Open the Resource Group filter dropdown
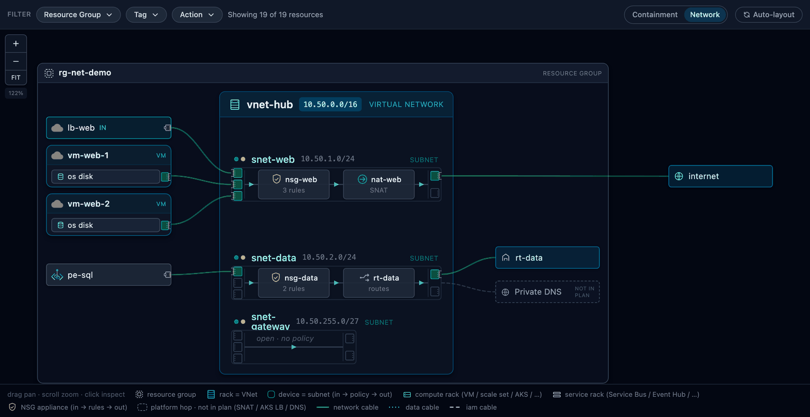The width and height of the screenshot is (810, 417). pyautogui.click(x=78, y=15)
